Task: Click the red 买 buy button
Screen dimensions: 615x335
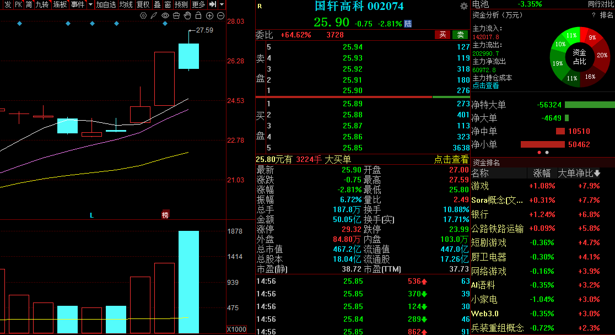Action: click(x=443, y=35)
